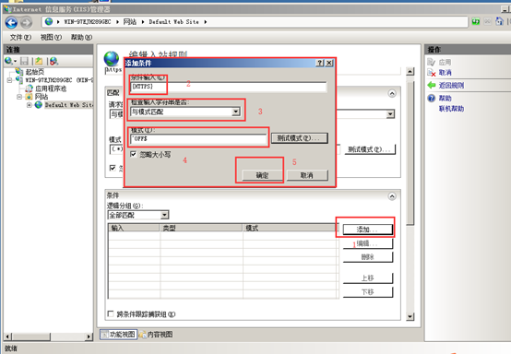Click the vertical scrollbar down arrow in rule editor
511x354 pixels.
point(410,316)
